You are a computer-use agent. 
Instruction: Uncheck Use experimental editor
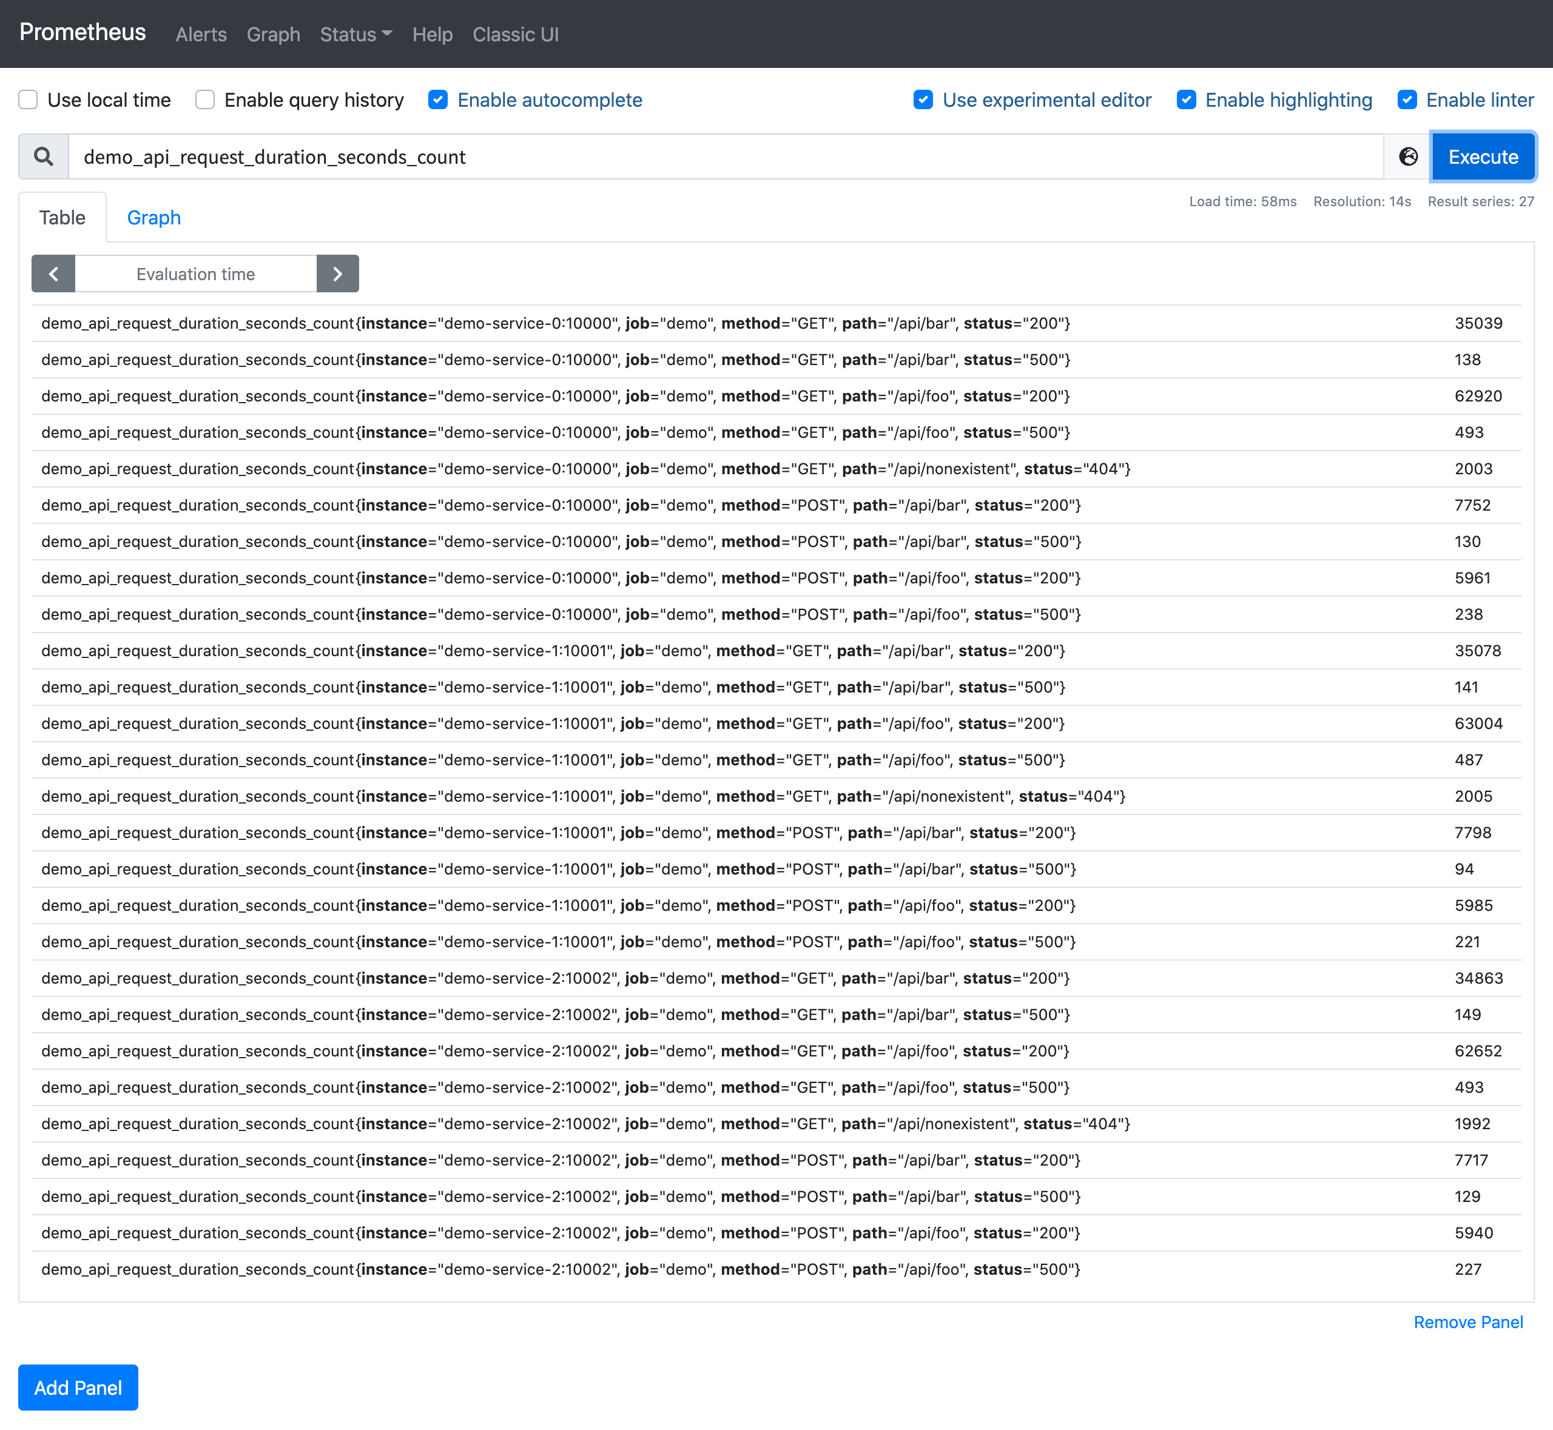click(x=923, y=100)
